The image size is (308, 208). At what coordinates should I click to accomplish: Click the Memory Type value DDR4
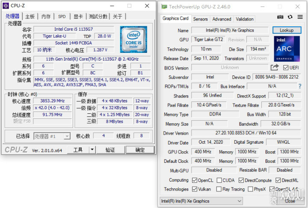click(215, 114)
